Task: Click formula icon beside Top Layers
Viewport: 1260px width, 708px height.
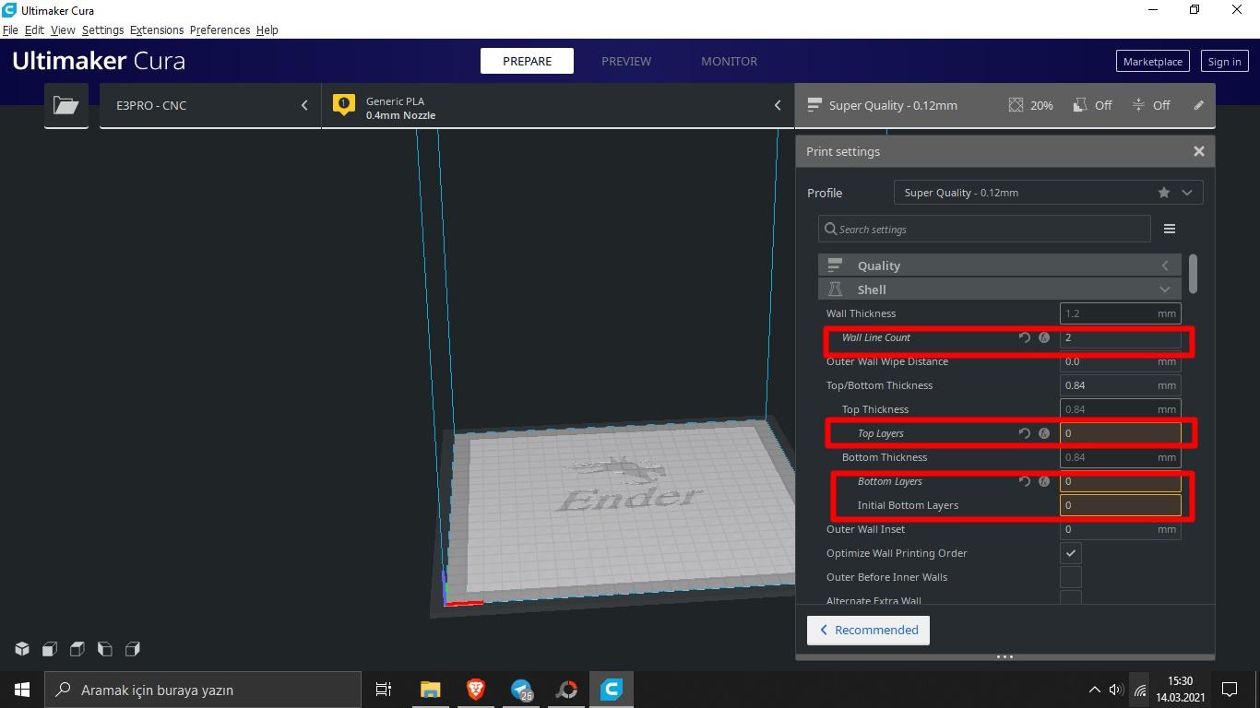Action: tap(1044, 433)
